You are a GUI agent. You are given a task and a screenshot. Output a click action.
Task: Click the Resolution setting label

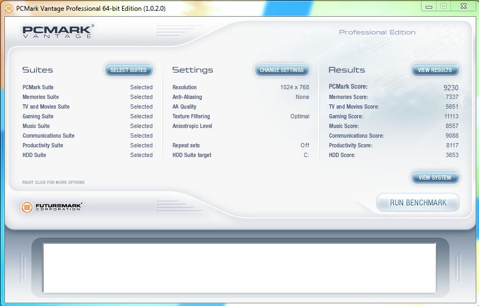coord(184,88)
